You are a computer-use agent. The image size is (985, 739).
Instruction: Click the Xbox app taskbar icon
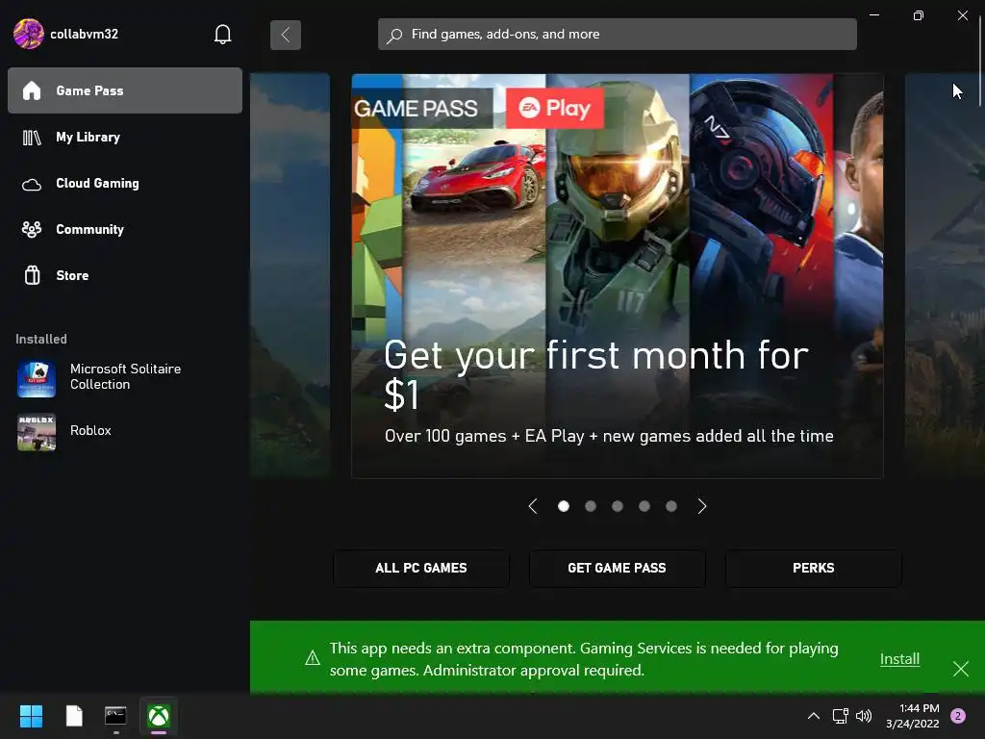159,716
